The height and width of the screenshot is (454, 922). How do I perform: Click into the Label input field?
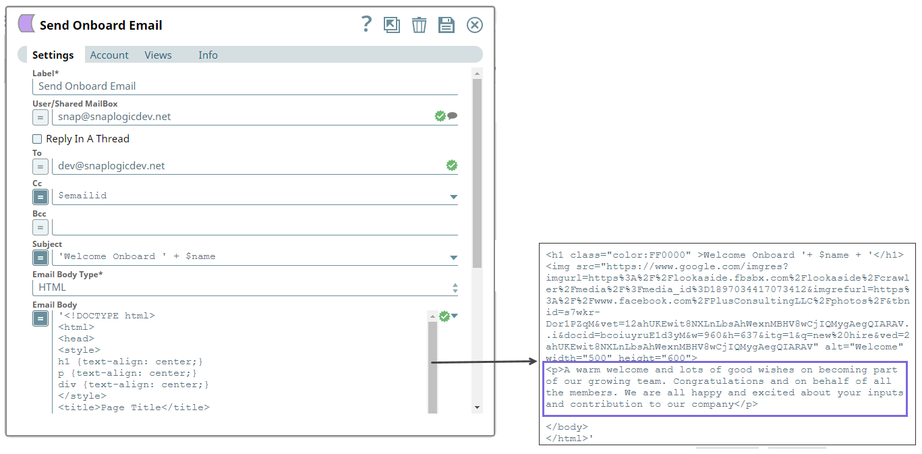point(245,86)
